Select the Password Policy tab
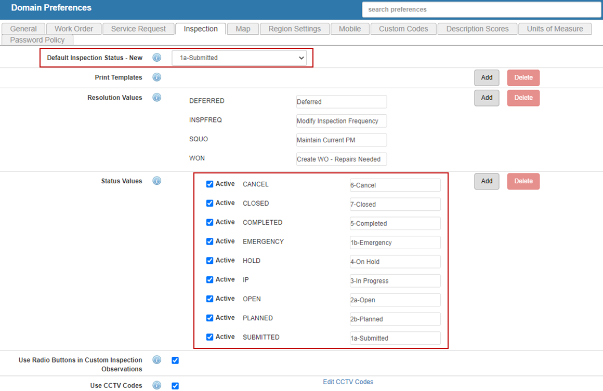The image size is (603, 391). [x=37, y=40]
